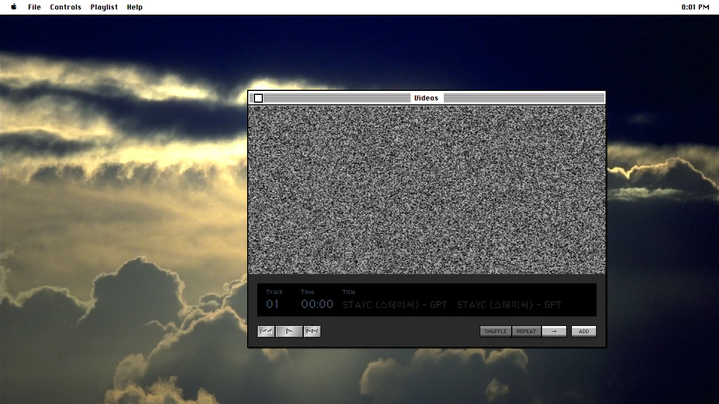
Task: Open the Apple menu
Action: (14, 7)
